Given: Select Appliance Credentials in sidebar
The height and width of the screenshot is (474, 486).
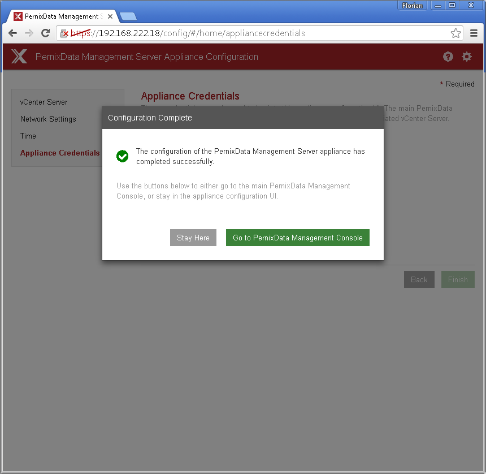Looking at the screenshot, I should [x=60, y=153].
